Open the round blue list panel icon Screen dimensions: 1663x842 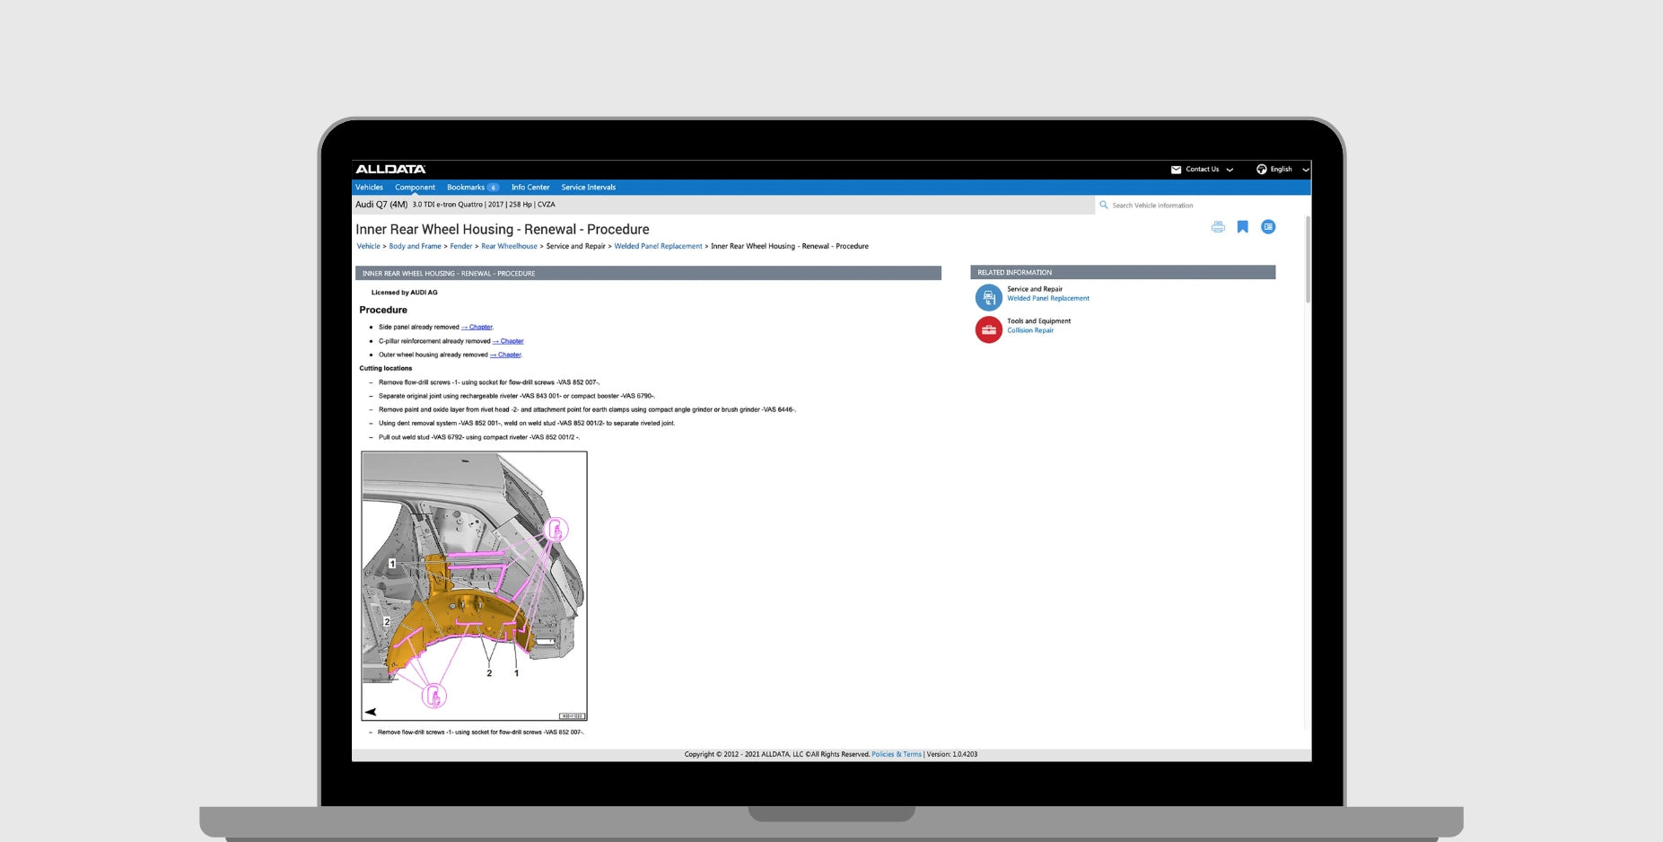[1267, 227]
